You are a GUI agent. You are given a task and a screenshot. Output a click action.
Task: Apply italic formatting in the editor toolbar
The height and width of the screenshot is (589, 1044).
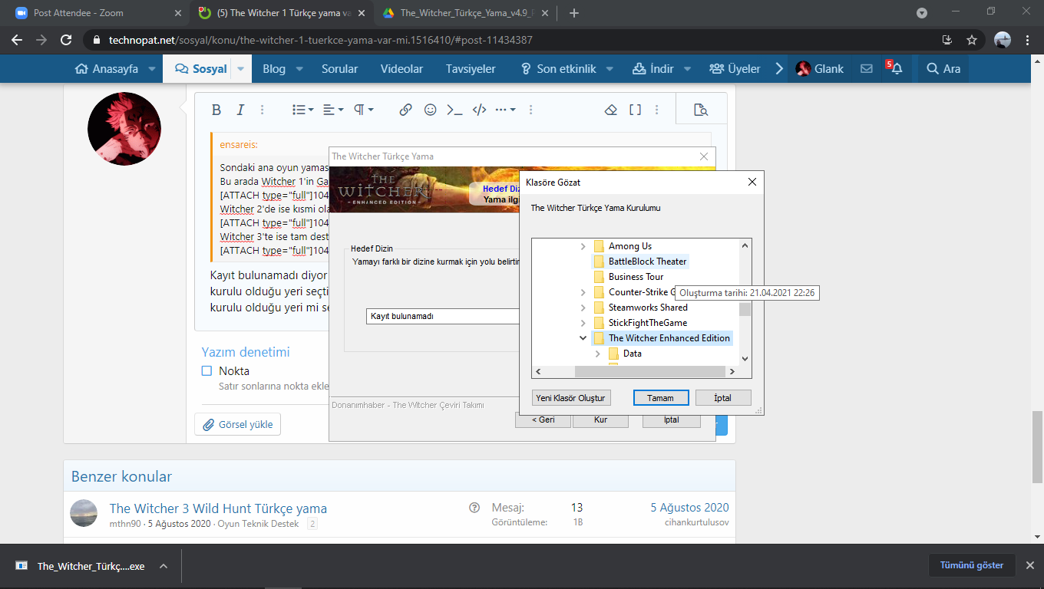(x=240, y=110)
